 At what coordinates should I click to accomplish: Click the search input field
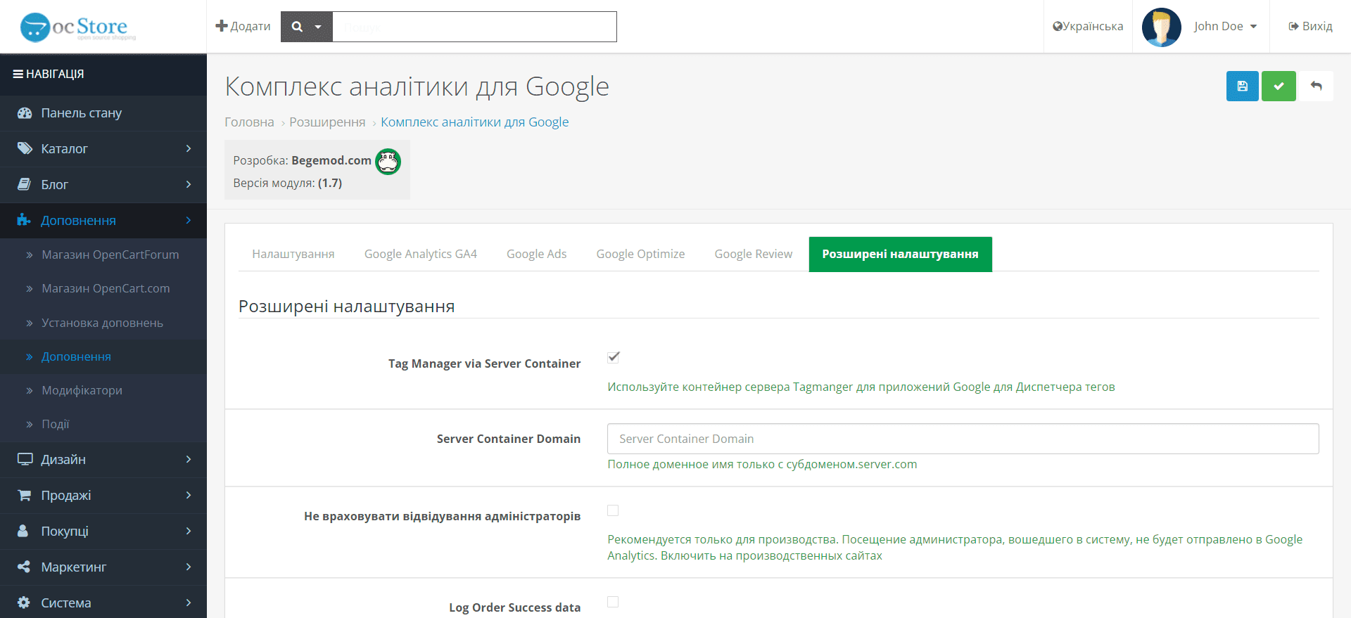(x=474, y=27)
